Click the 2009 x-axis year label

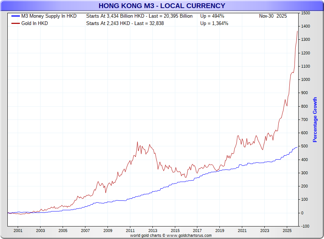tap(108, 231)
